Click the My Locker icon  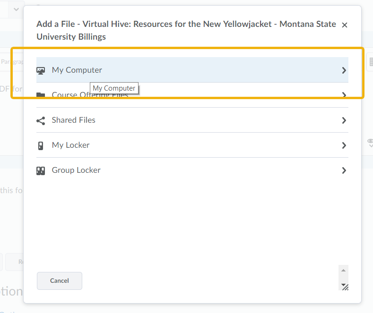pos(41,145)
